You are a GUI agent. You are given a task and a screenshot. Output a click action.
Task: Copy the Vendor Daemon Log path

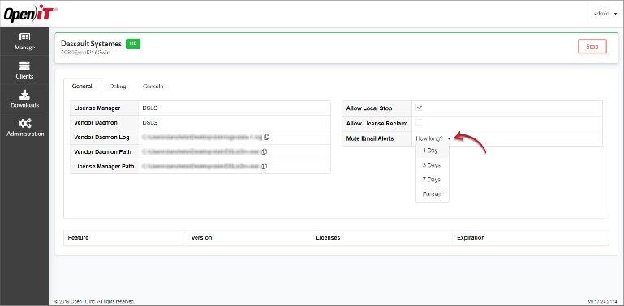tap(267, 137)
